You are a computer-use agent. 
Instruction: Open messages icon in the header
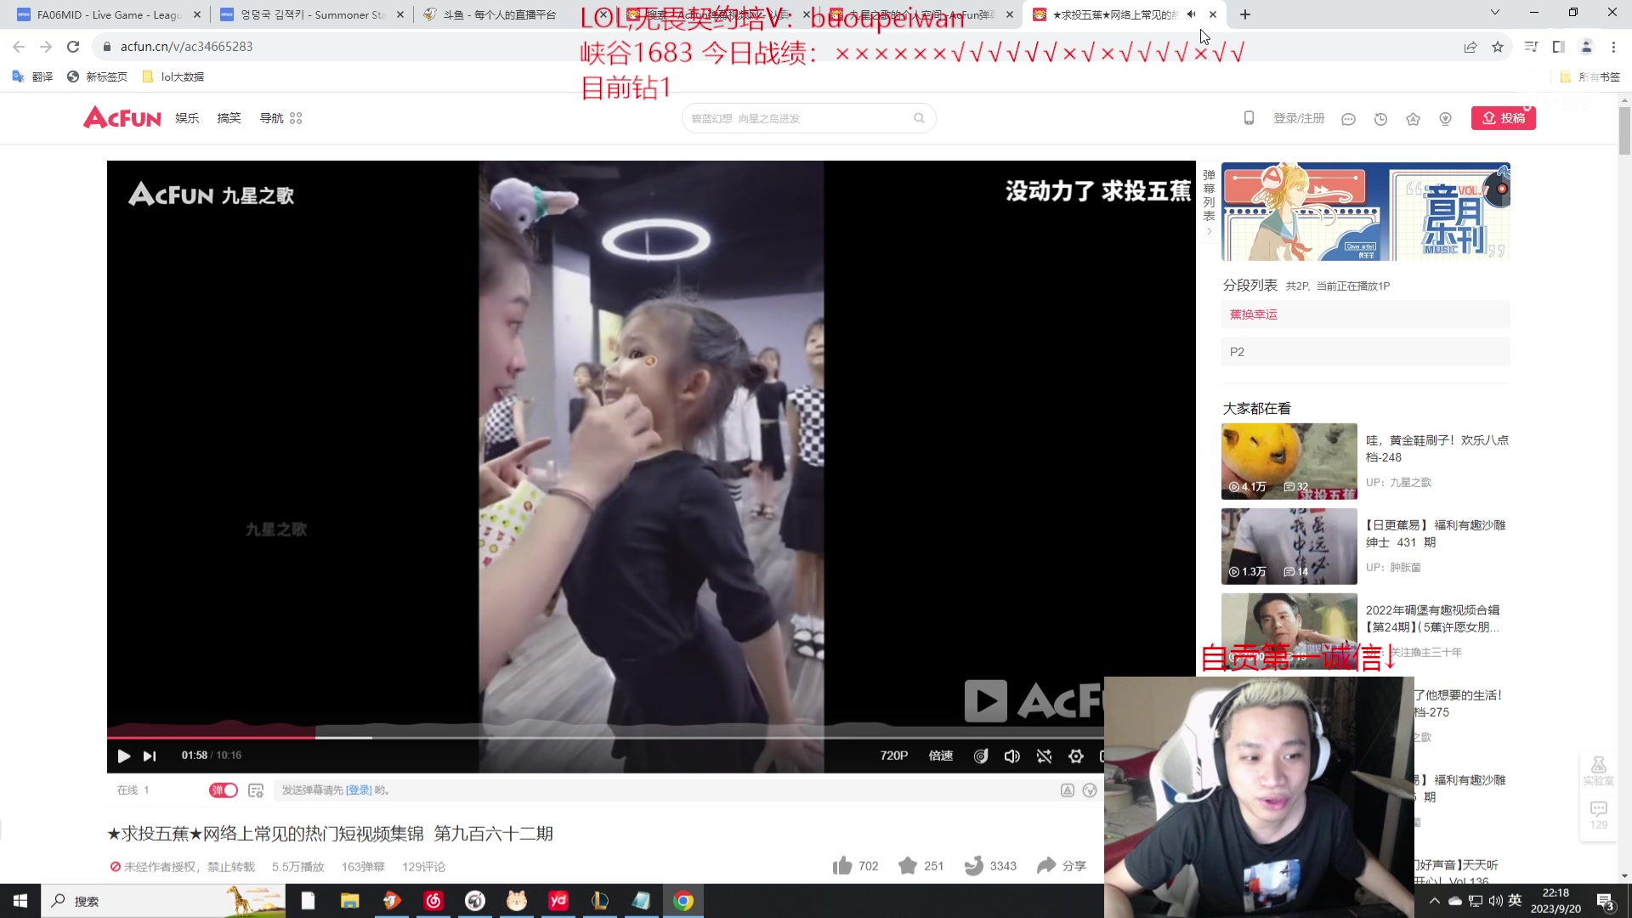(x=1348, y=119)
